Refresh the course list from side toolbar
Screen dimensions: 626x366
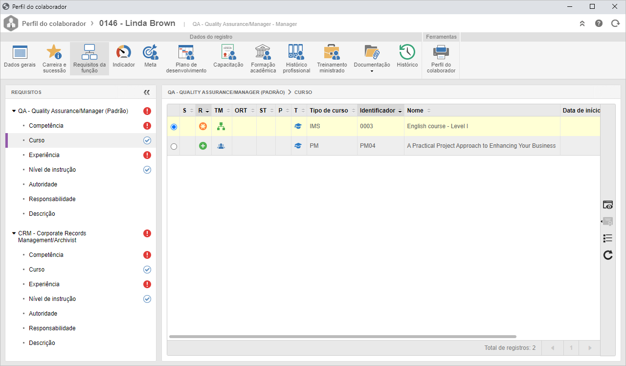(x=608, y=255)
